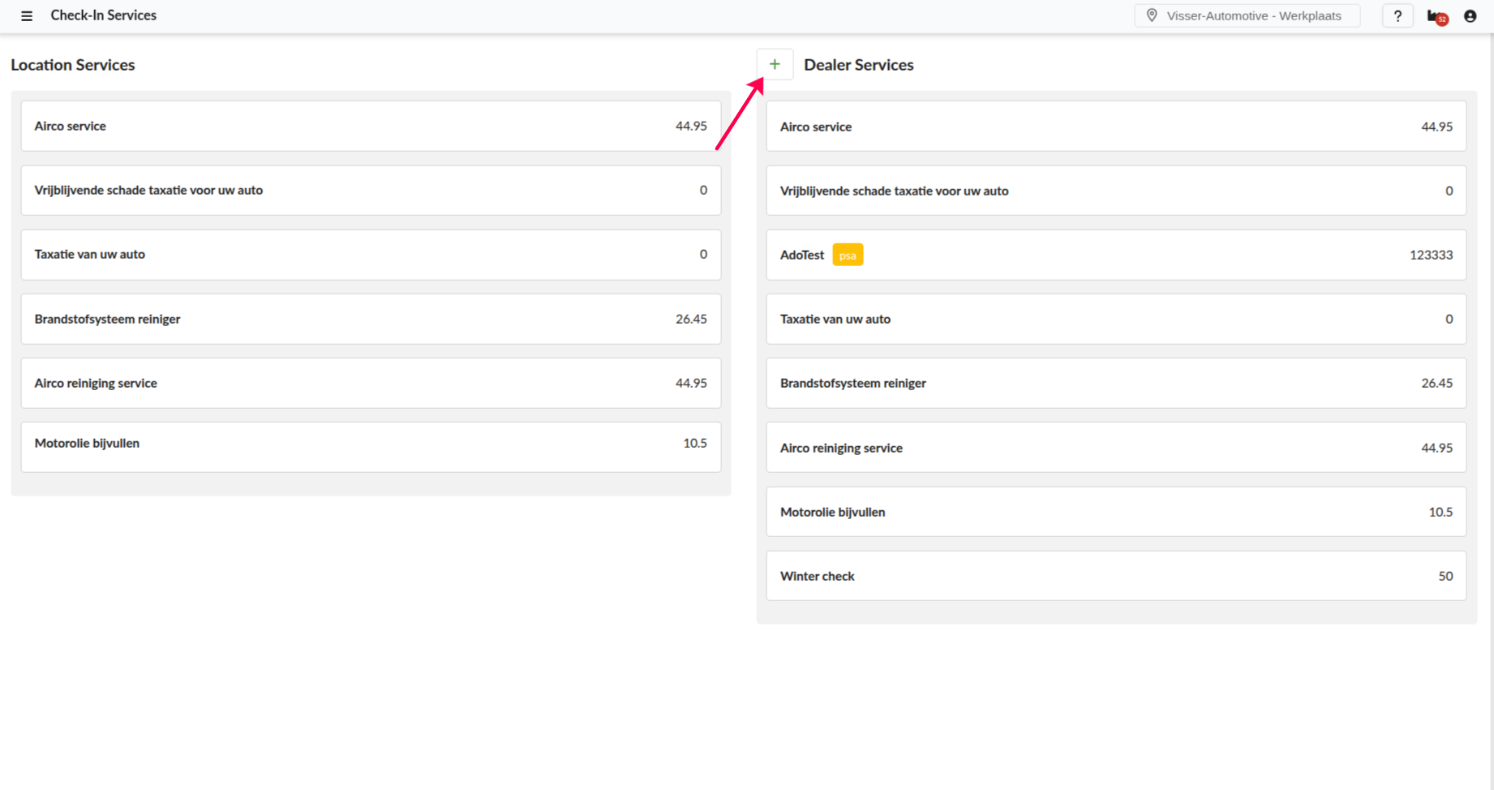Viewport: 1494px width, 790px height.
Task: Select Brandstofsysteem reiniger in Location Services
Action: click(371, 319)
